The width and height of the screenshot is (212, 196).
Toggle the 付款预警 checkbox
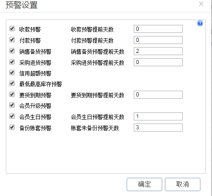click(x=12, y=40)
